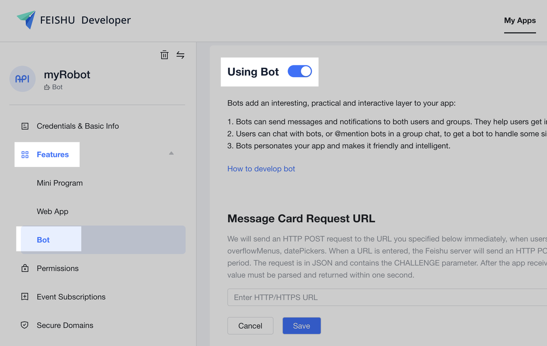The width and height of the screenshot is (547, 346).
Task: Open the How to develop bot link
Action: pyautogui.click(x=261, y=169)
